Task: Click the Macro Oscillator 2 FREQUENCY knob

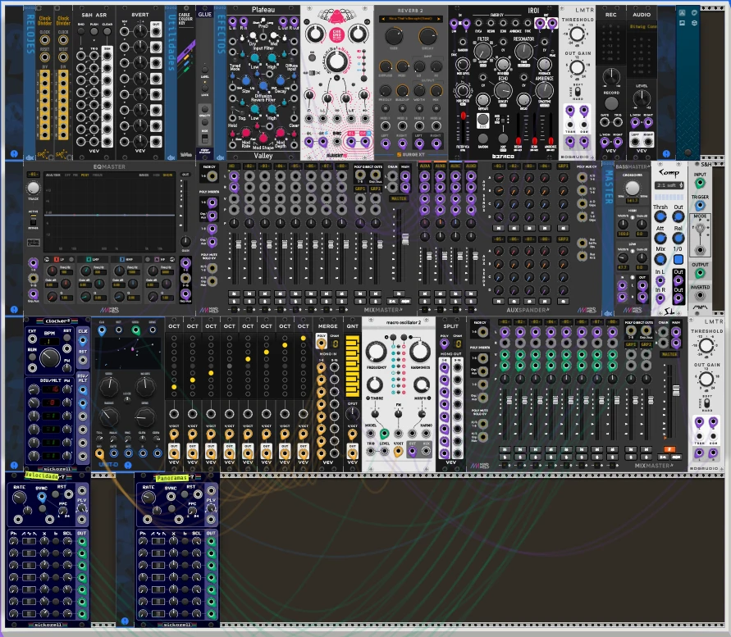Action: pos(376,352)
